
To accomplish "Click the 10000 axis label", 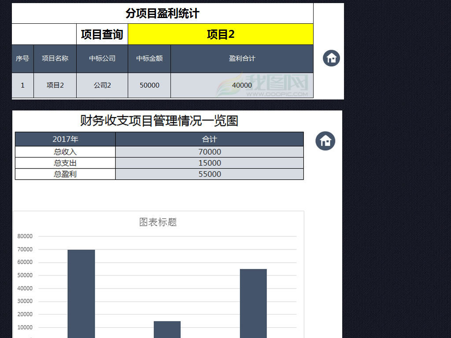I will coord(25,327).
